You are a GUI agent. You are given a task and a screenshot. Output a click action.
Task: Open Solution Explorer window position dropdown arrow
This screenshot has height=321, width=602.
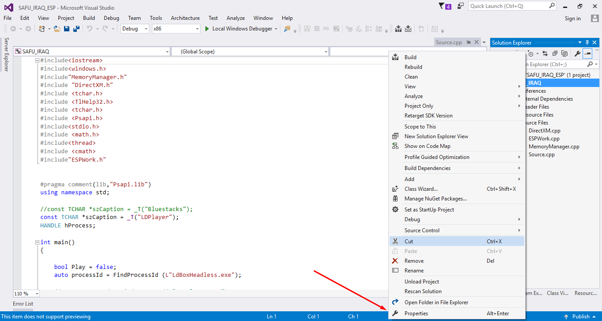click(x=580, y=43)
